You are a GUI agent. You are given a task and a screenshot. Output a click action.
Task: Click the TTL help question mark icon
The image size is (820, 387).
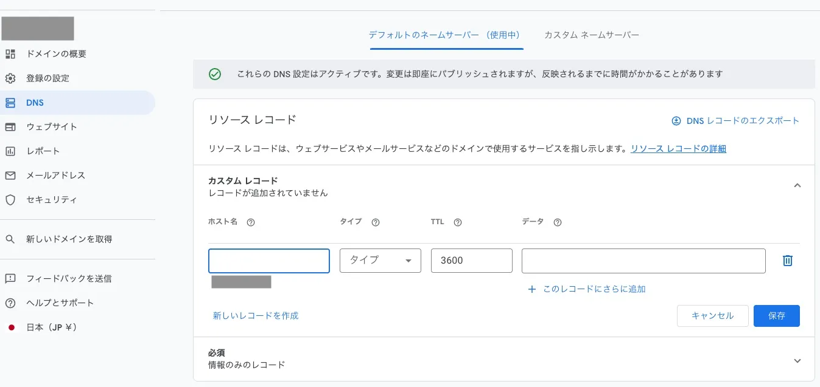pos(457,222)
